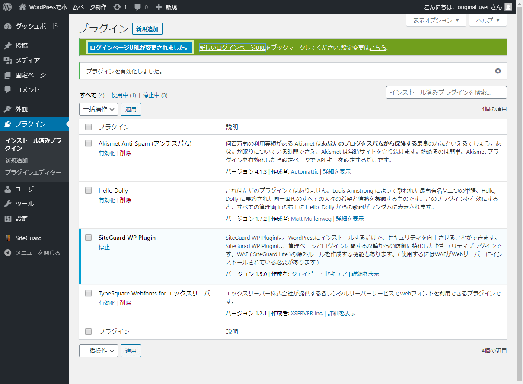
Task: Check the Akismet Anti-Spam plugin checkbox
Action: 89,143
